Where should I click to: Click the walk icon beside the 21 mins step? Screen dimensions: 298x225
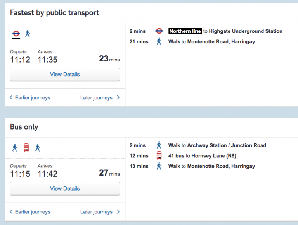pyautogui.click(x=159, y=42)
